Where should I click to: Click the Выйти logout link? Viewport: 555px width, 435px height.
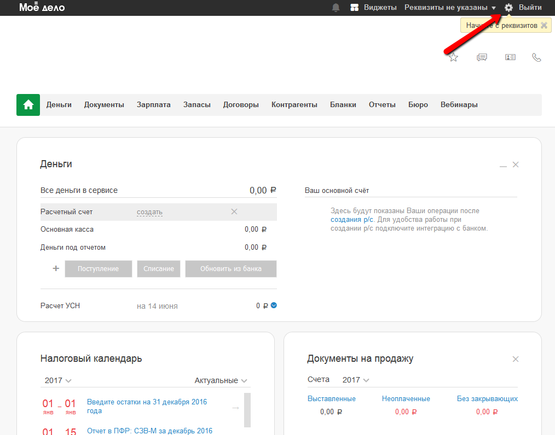tap(530, 8)
